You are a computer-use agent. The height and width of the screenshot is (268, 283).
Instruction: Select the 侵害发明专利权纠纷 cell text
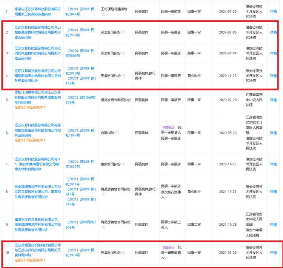(116, 100)
